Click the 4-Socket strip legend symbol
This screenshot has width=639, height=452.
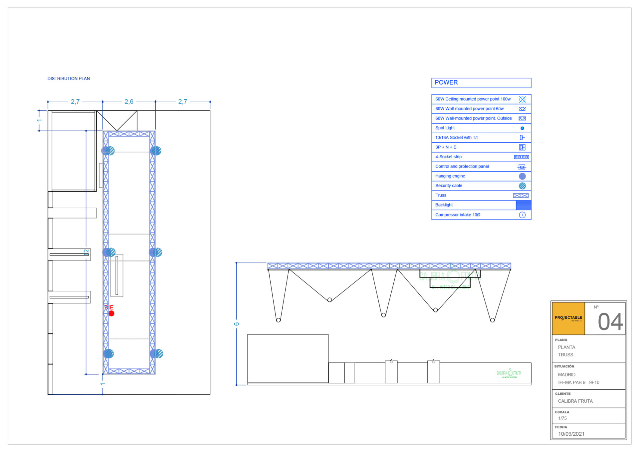pos(521,157)
